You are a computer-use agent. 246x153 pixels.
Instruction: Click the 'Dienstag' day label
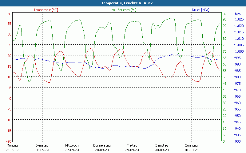coord(42,145)
